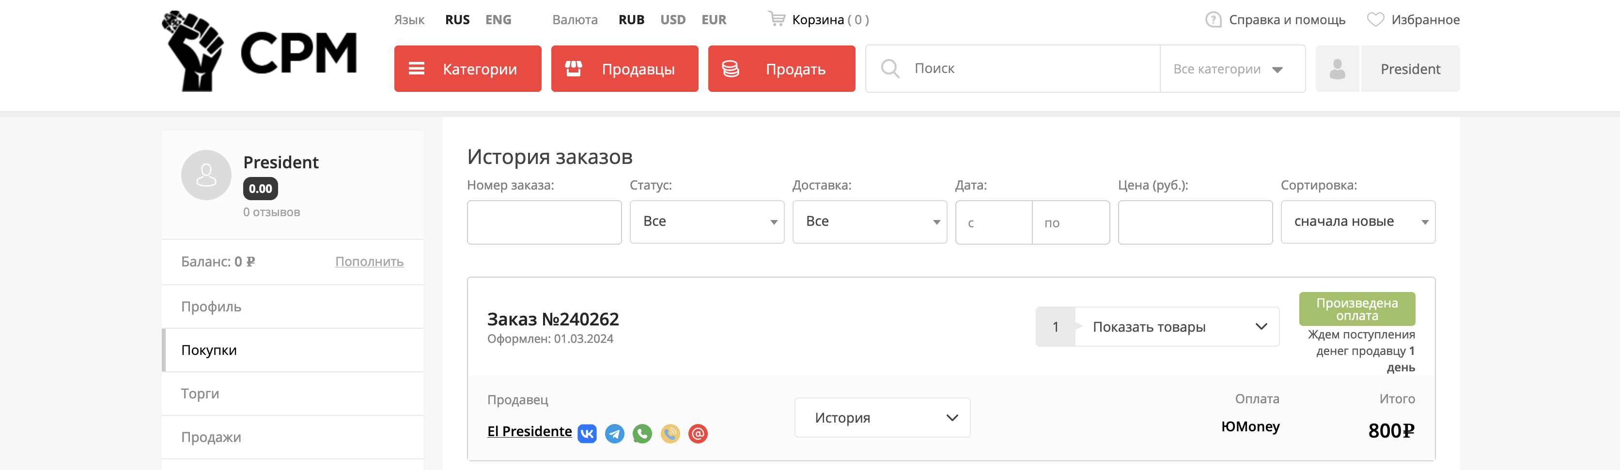Open the Продавцы button
Image resolution: width=1620 pixels, height=470 pixels.
[x=624, y=69]
